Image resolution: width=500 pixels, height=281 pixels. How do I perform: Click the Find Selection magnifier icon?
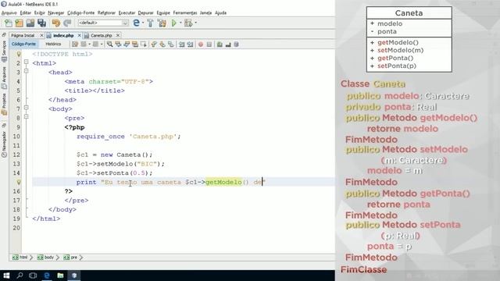click(109, 44)
